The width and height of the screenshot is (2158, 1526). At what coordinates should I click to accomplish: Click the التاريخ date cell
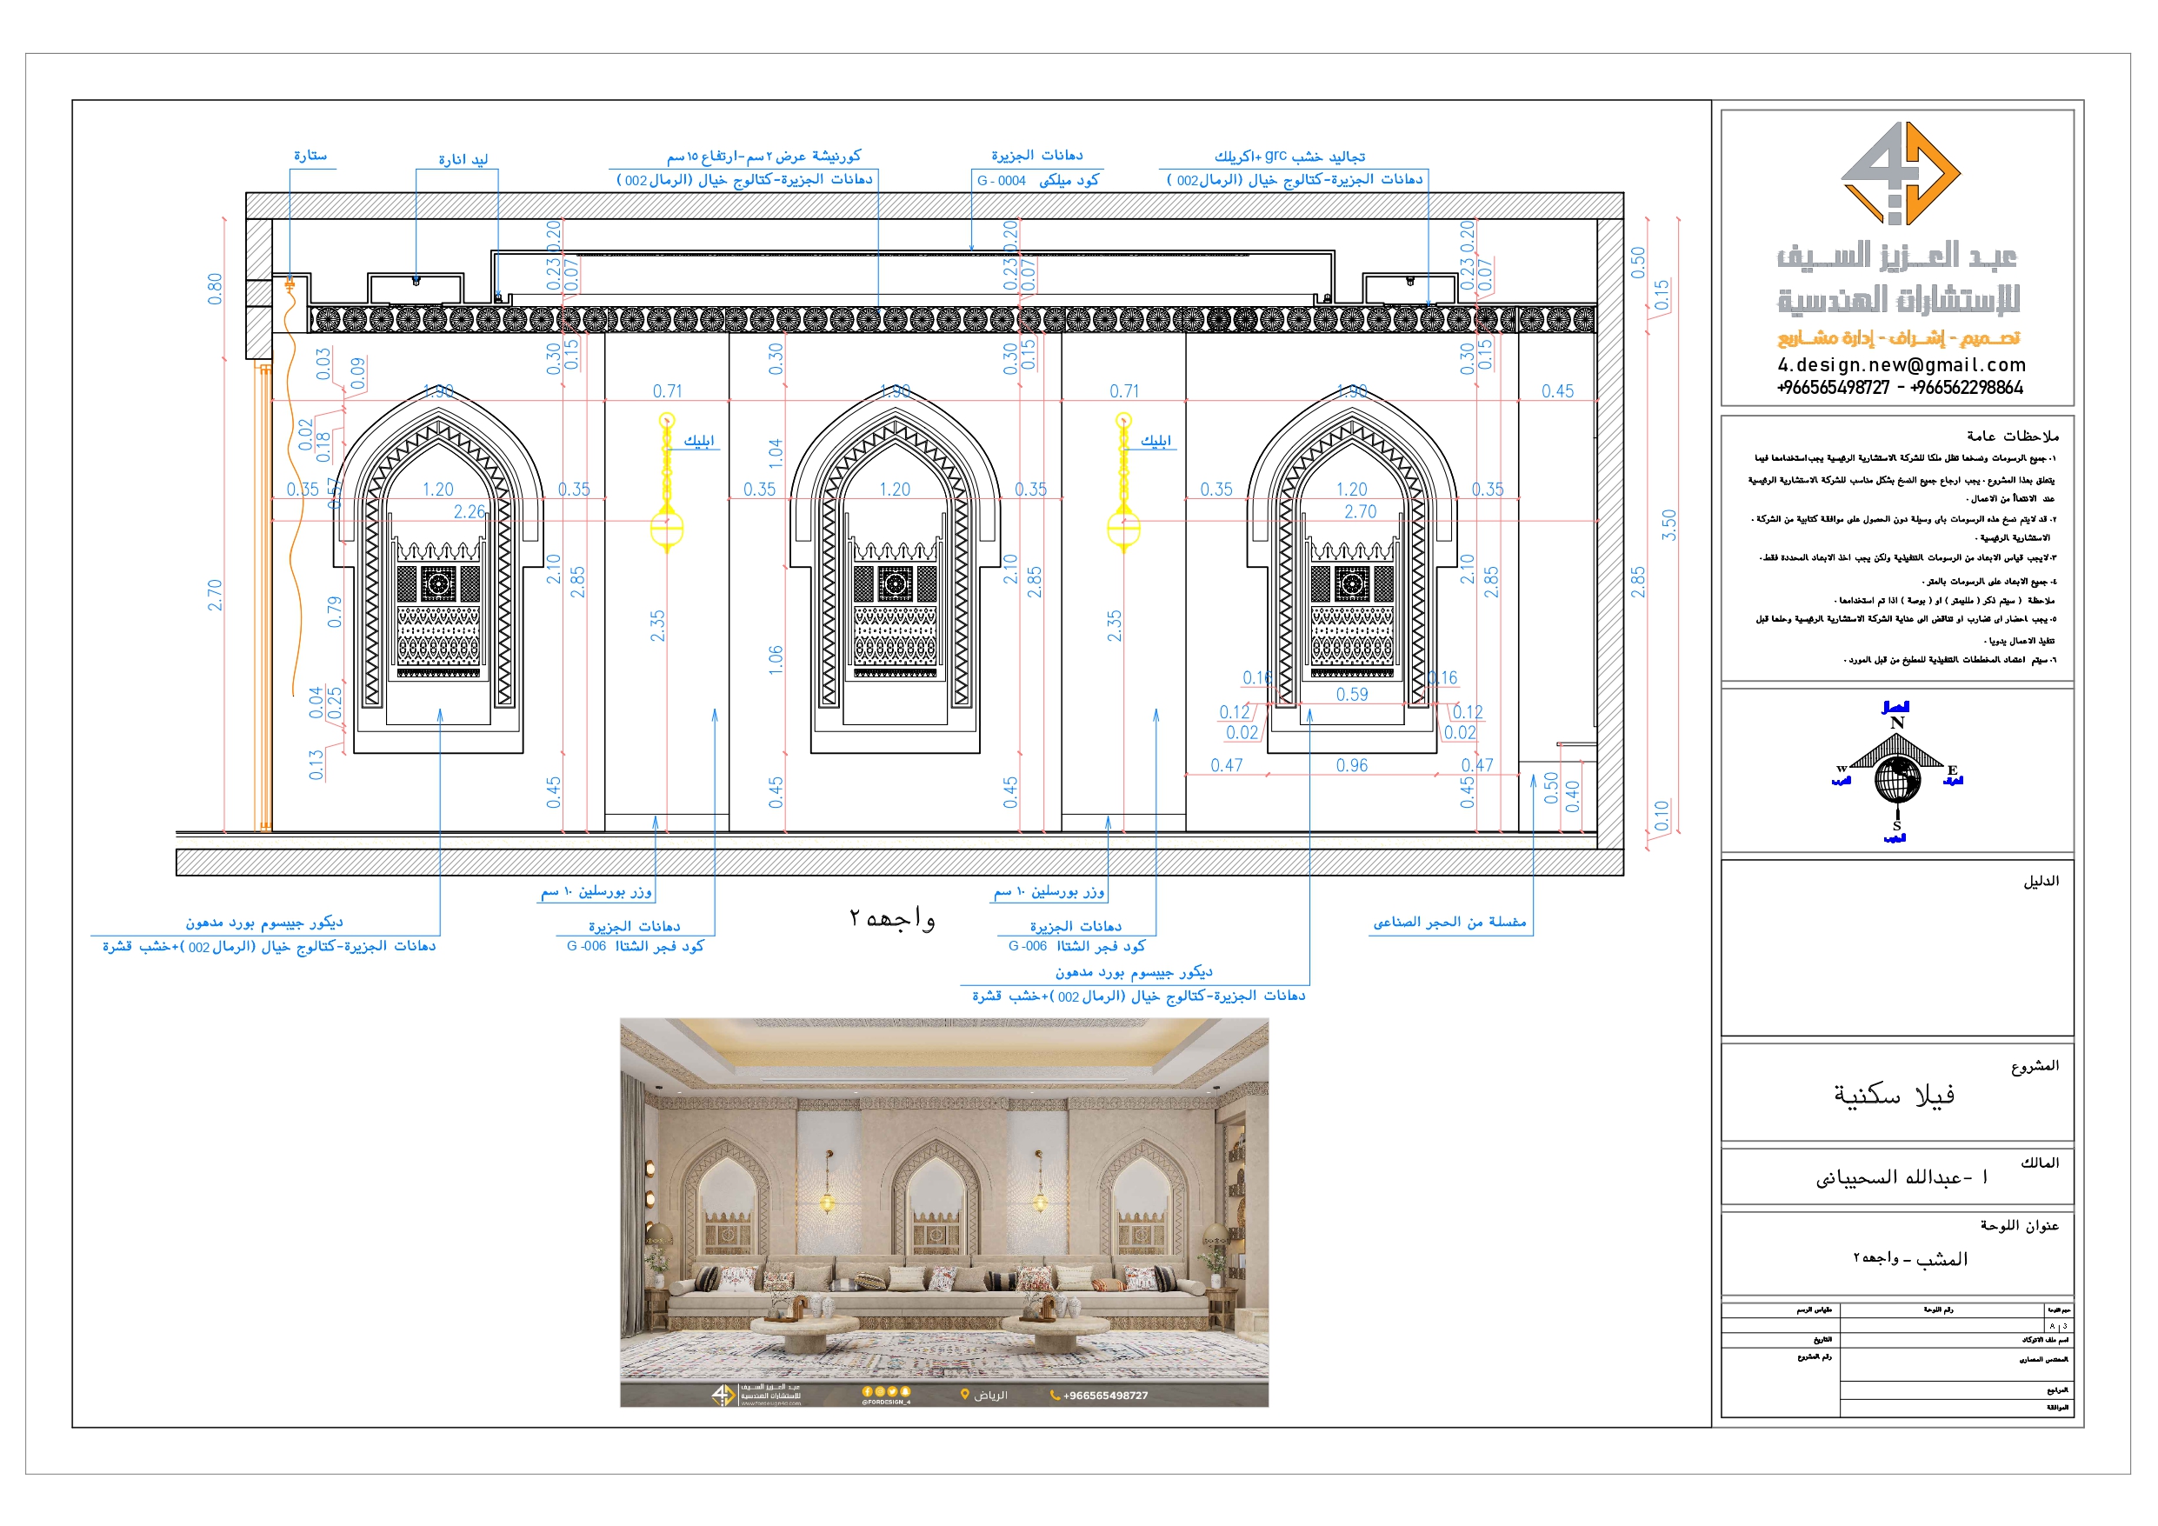[x=1780, y=1341]
